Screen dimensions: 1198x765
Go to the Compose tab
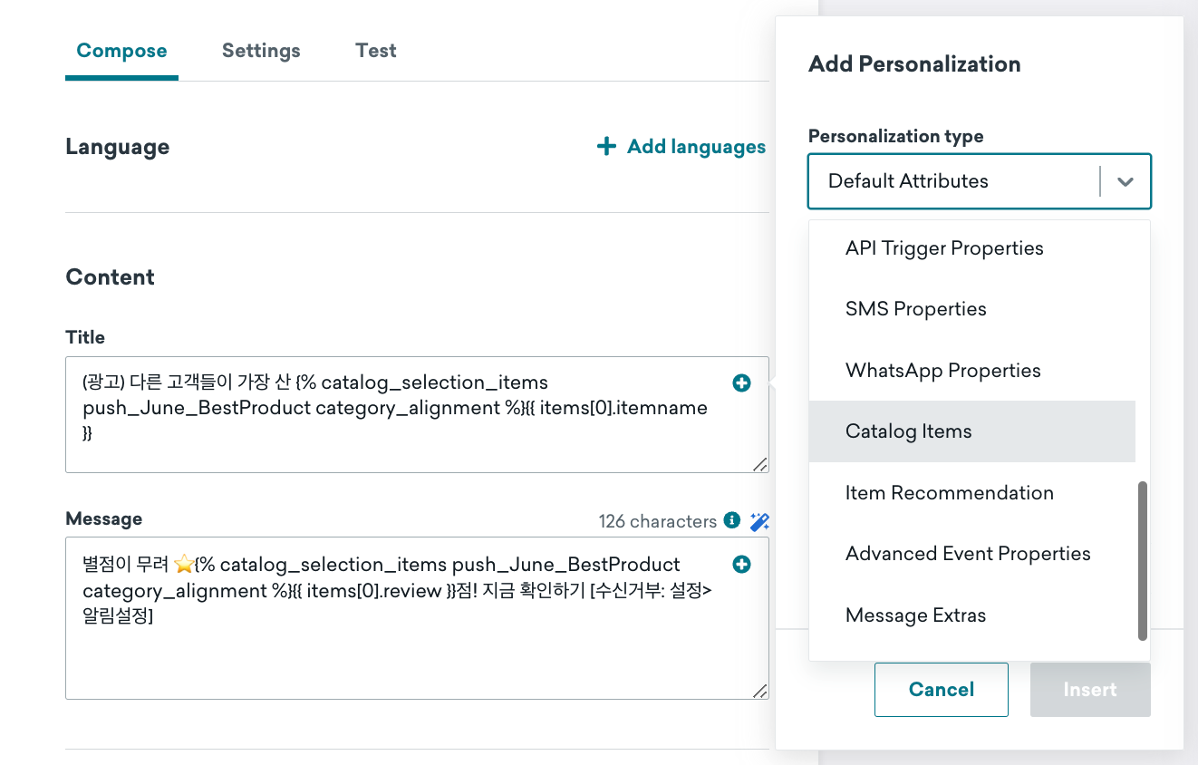tap(121, 51)
